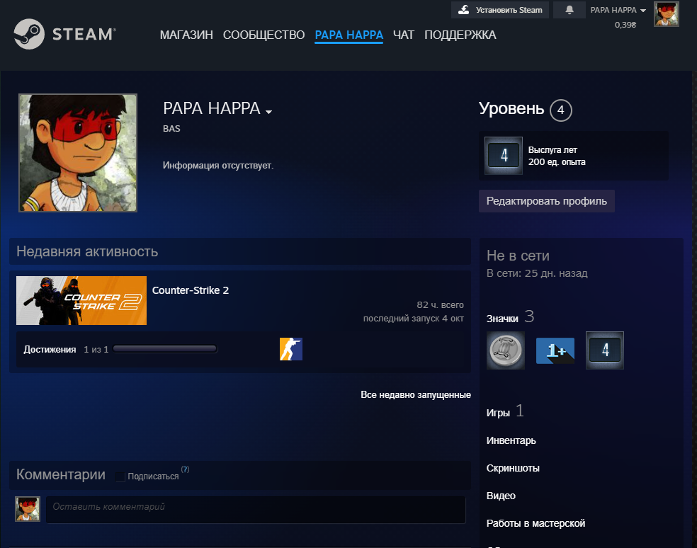Open the silver coin community badge
The width and height of the screenshot is (697, 548).
[x=506, y=350]
